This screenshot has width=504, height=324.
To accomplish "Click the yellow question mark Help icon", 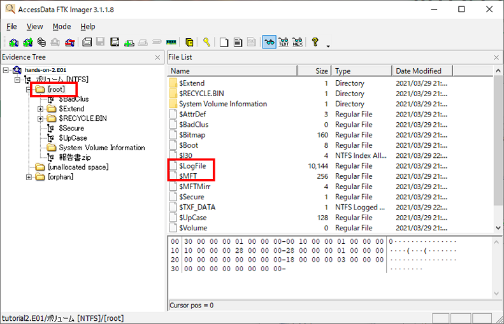I will coord(315,42).
